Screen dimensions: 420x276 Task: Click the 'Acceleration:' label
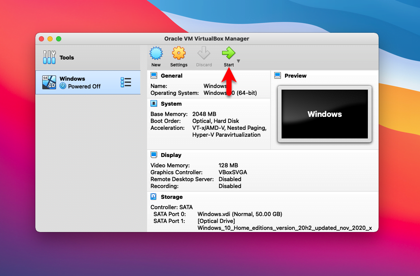click(x=167, y=128)
